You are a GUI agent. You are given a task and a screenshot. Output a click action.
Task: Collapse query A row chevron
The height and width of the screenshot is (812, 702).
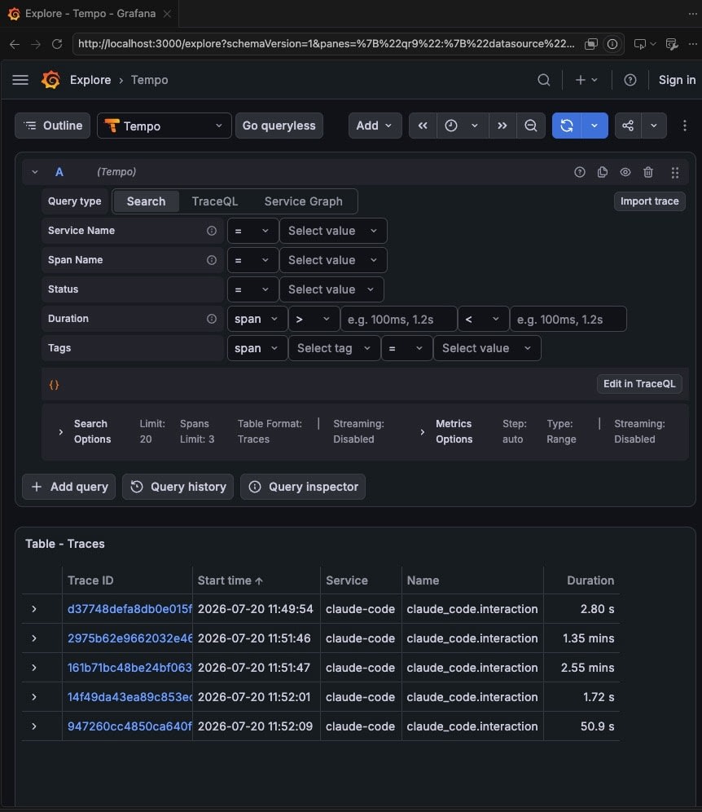35,172
